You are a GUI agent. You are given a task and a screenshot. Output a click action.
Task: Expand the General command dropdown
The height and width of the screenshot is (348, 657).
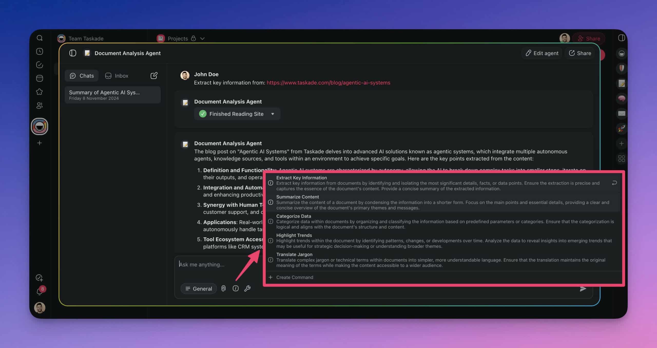[198, 288]
